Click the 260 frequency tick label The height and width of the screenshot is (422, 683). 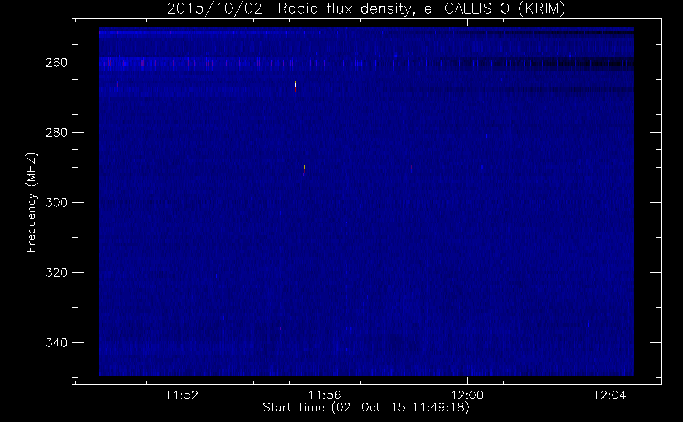pos(56,62)
